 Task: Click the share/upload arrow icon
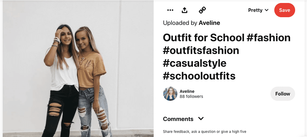[x=185, y=10]
